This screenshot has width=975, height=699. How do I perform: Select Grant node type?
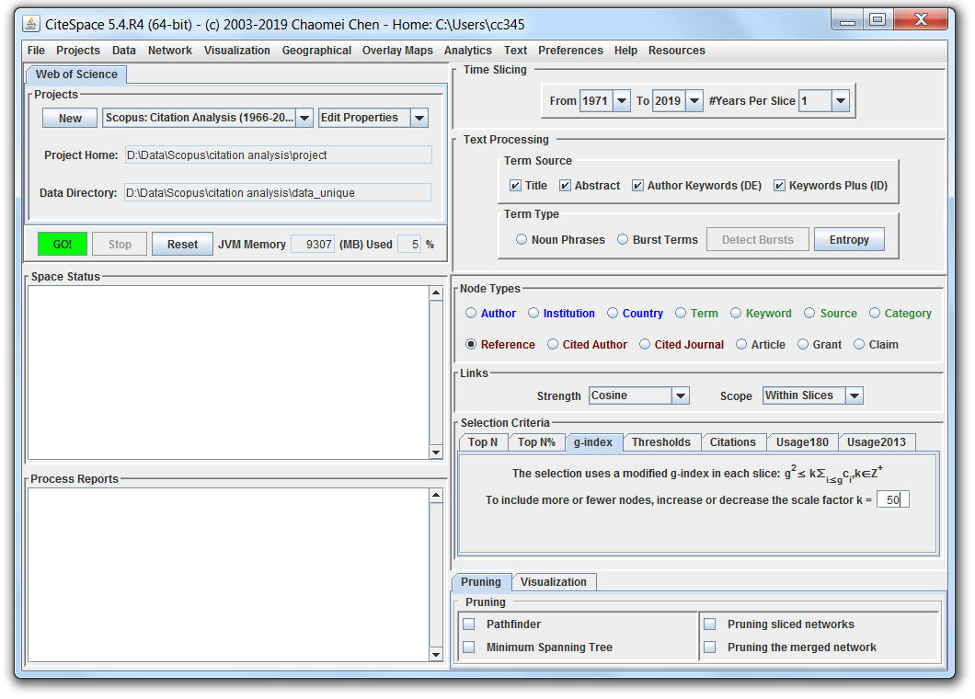pos(803,344)
